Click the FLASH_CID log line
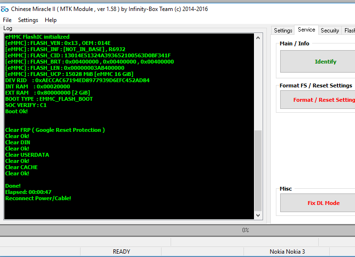 click(88, 55)
